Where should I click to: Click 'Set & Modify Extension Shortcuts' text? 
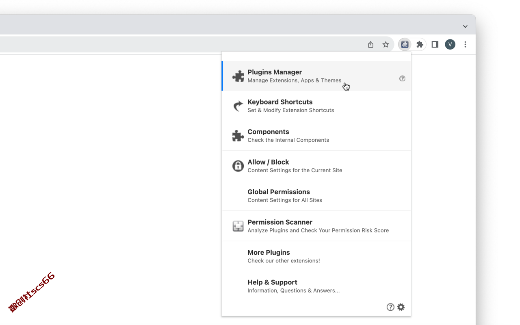291,110
